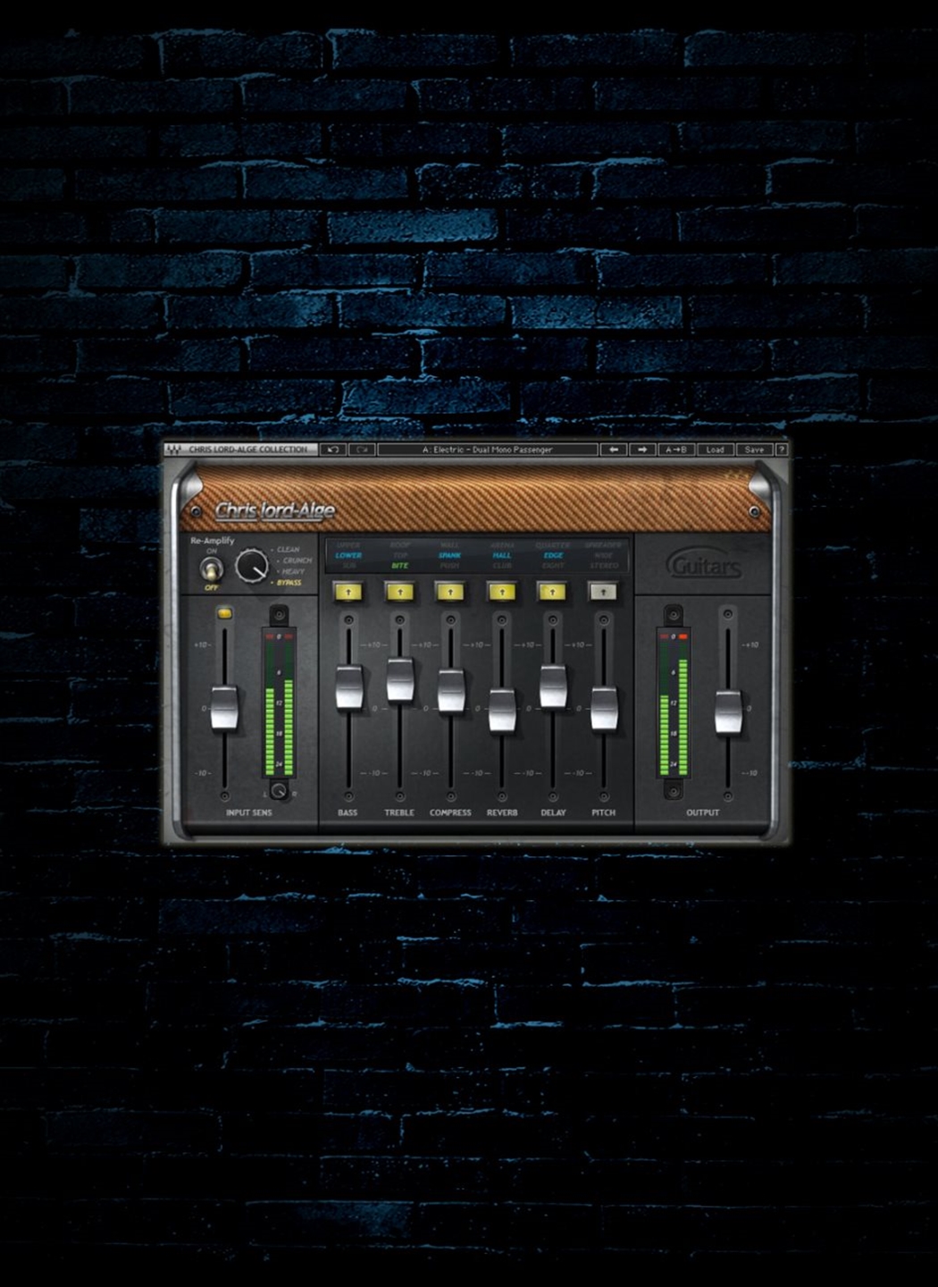Click the Output fader handle
The image size is (938, 1287).
pyautogui.click(x=728, y=712)
